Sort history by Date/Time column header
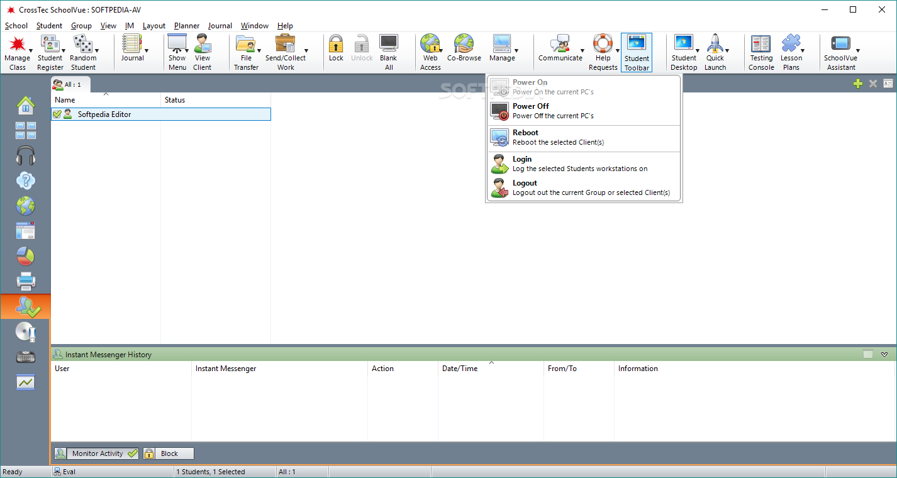 [491, 369]
